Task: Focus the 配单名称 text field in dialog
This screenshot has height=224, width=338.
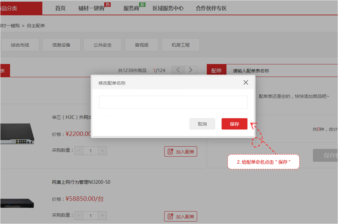Action: click(x=173, y=102)
